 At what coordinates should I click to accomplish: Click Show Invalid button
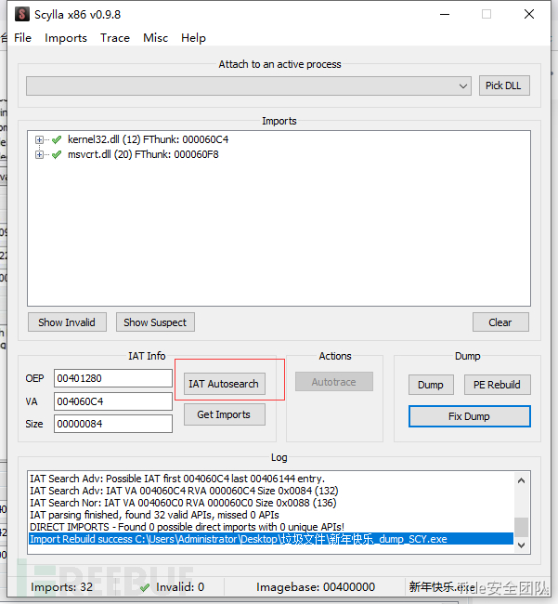67,322
